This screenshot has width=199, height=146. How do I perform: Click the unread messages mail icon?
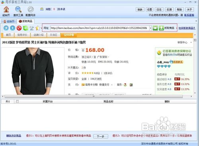point(42,9)
